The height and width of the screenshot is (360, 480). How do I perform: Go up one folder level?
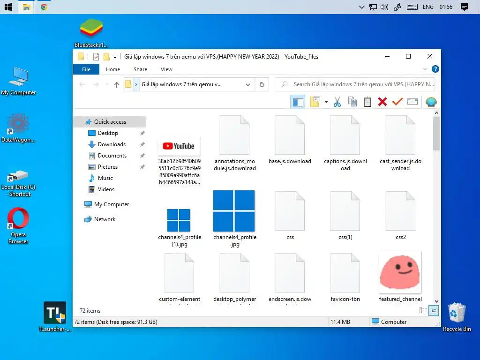[116, 84]
